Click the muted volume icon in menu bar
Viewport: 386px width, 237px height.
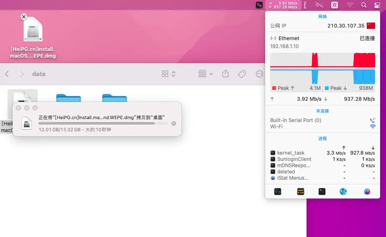coord(319,5)
